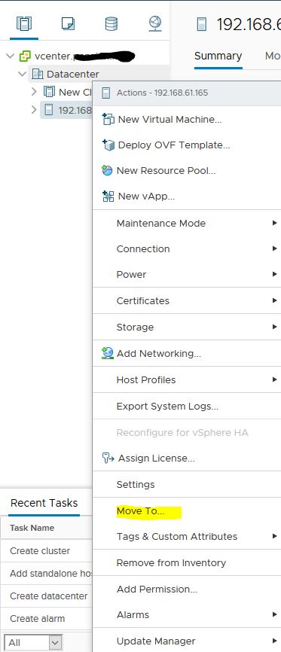Click the New Virtual Machine icon
The image size is (281, 652).
coord(108,120)
